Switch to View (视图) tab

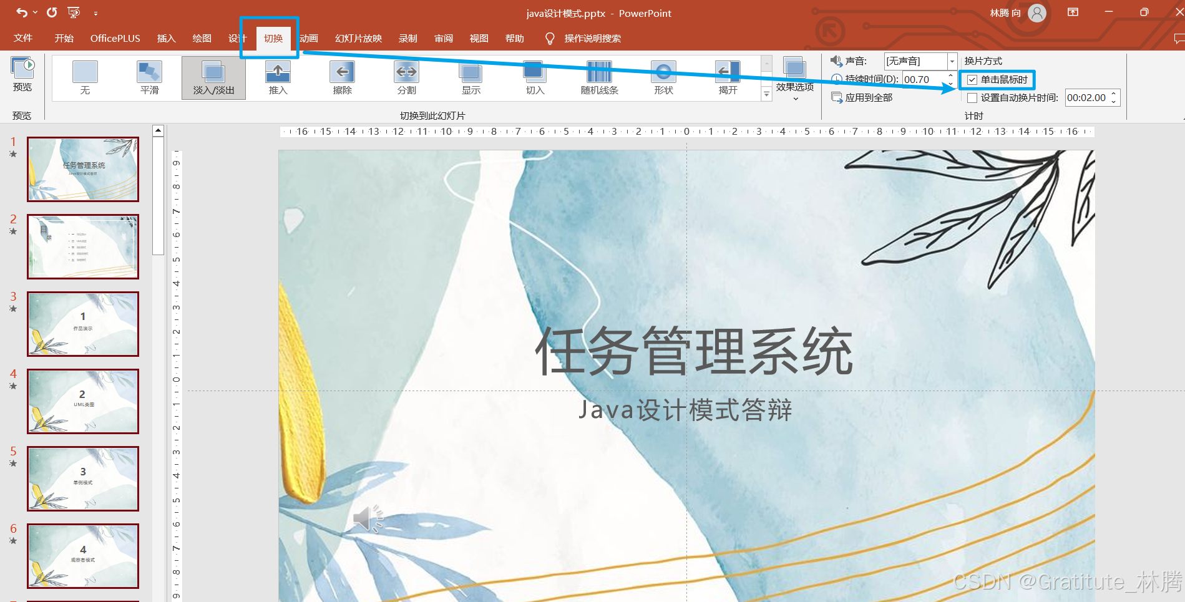pyautogui.click(x=479, y=38)
